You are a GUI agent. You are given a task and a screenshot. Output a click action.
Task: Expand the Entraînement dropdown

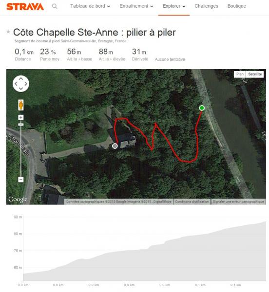tap(136, 6)
